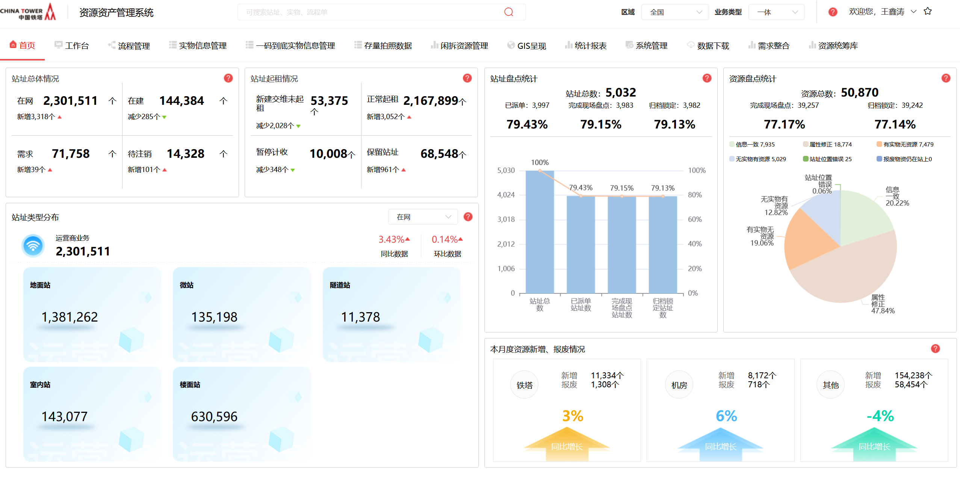960x488 pixels.
Task: Open help icon on 站址盘点统计 panel
Action: [707, 78]
